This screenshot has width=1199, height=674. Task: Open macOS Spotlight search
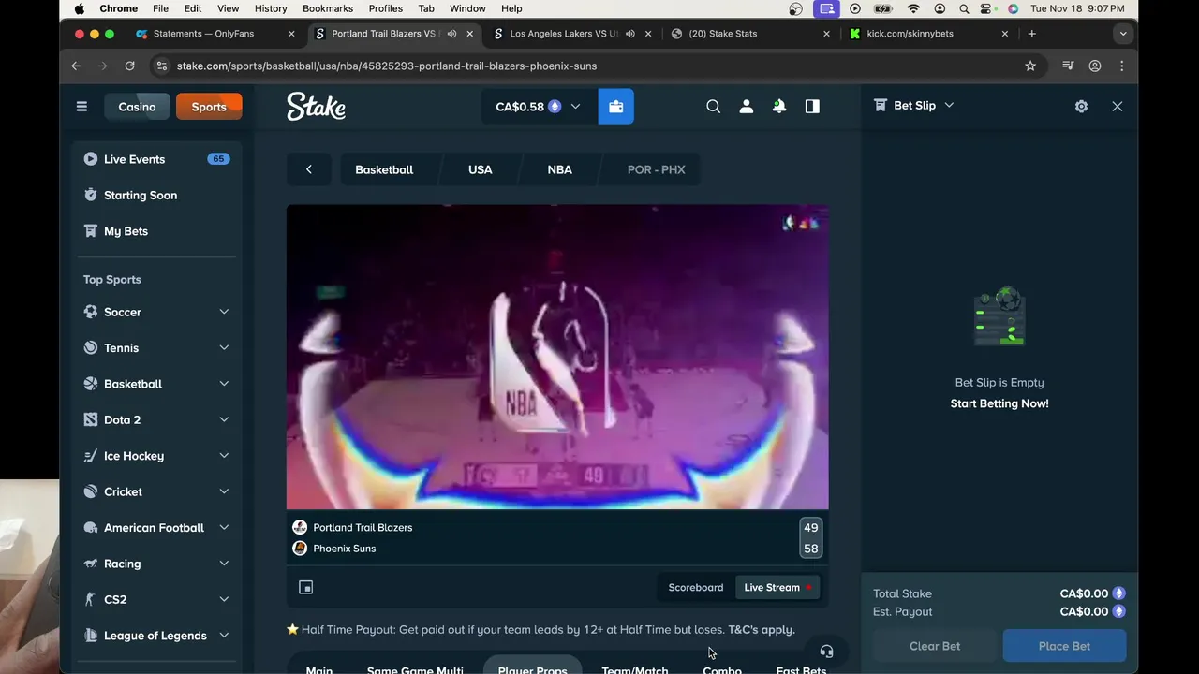point(964,8)
